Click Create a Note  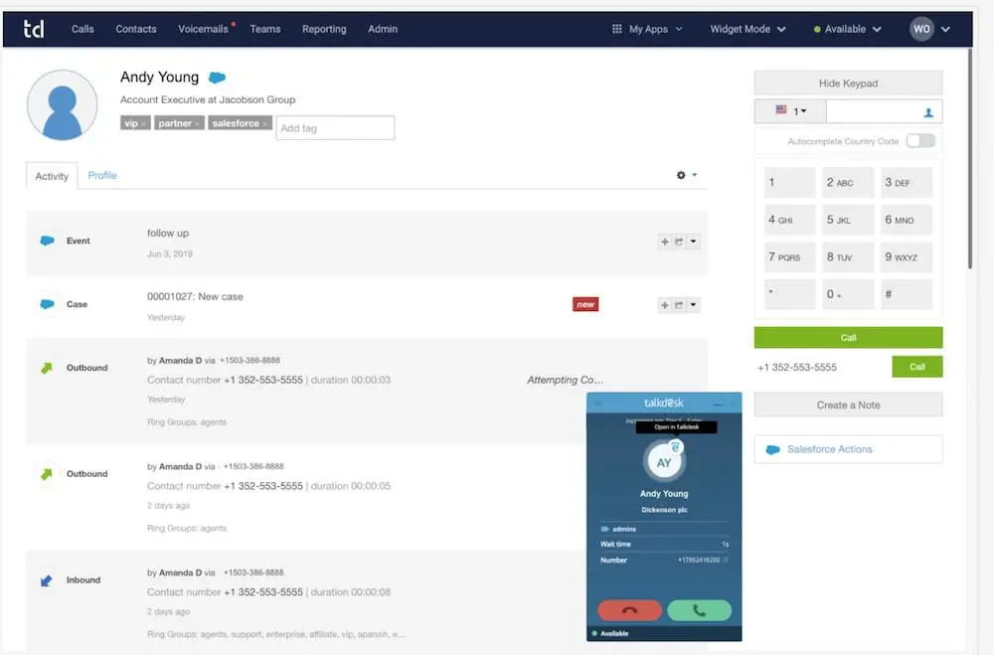[x=848, y=405]
